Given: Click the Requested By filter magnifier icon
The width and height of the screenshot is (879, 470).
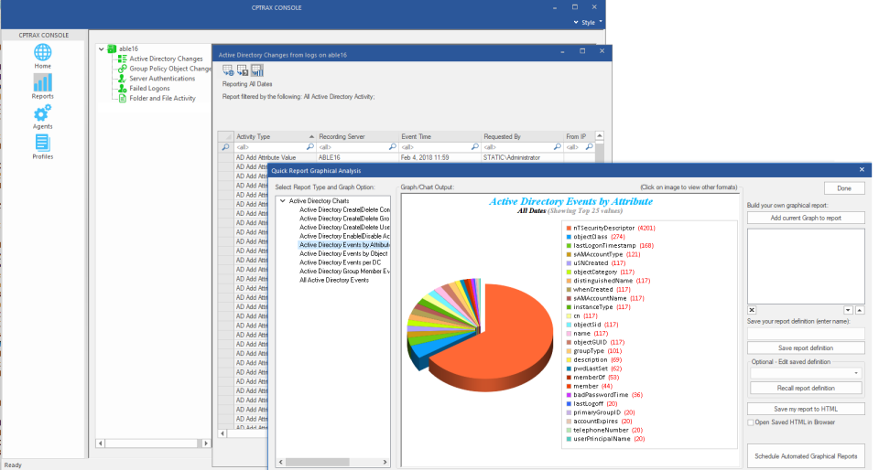Looking at the screenshot, I should [558, 146].
